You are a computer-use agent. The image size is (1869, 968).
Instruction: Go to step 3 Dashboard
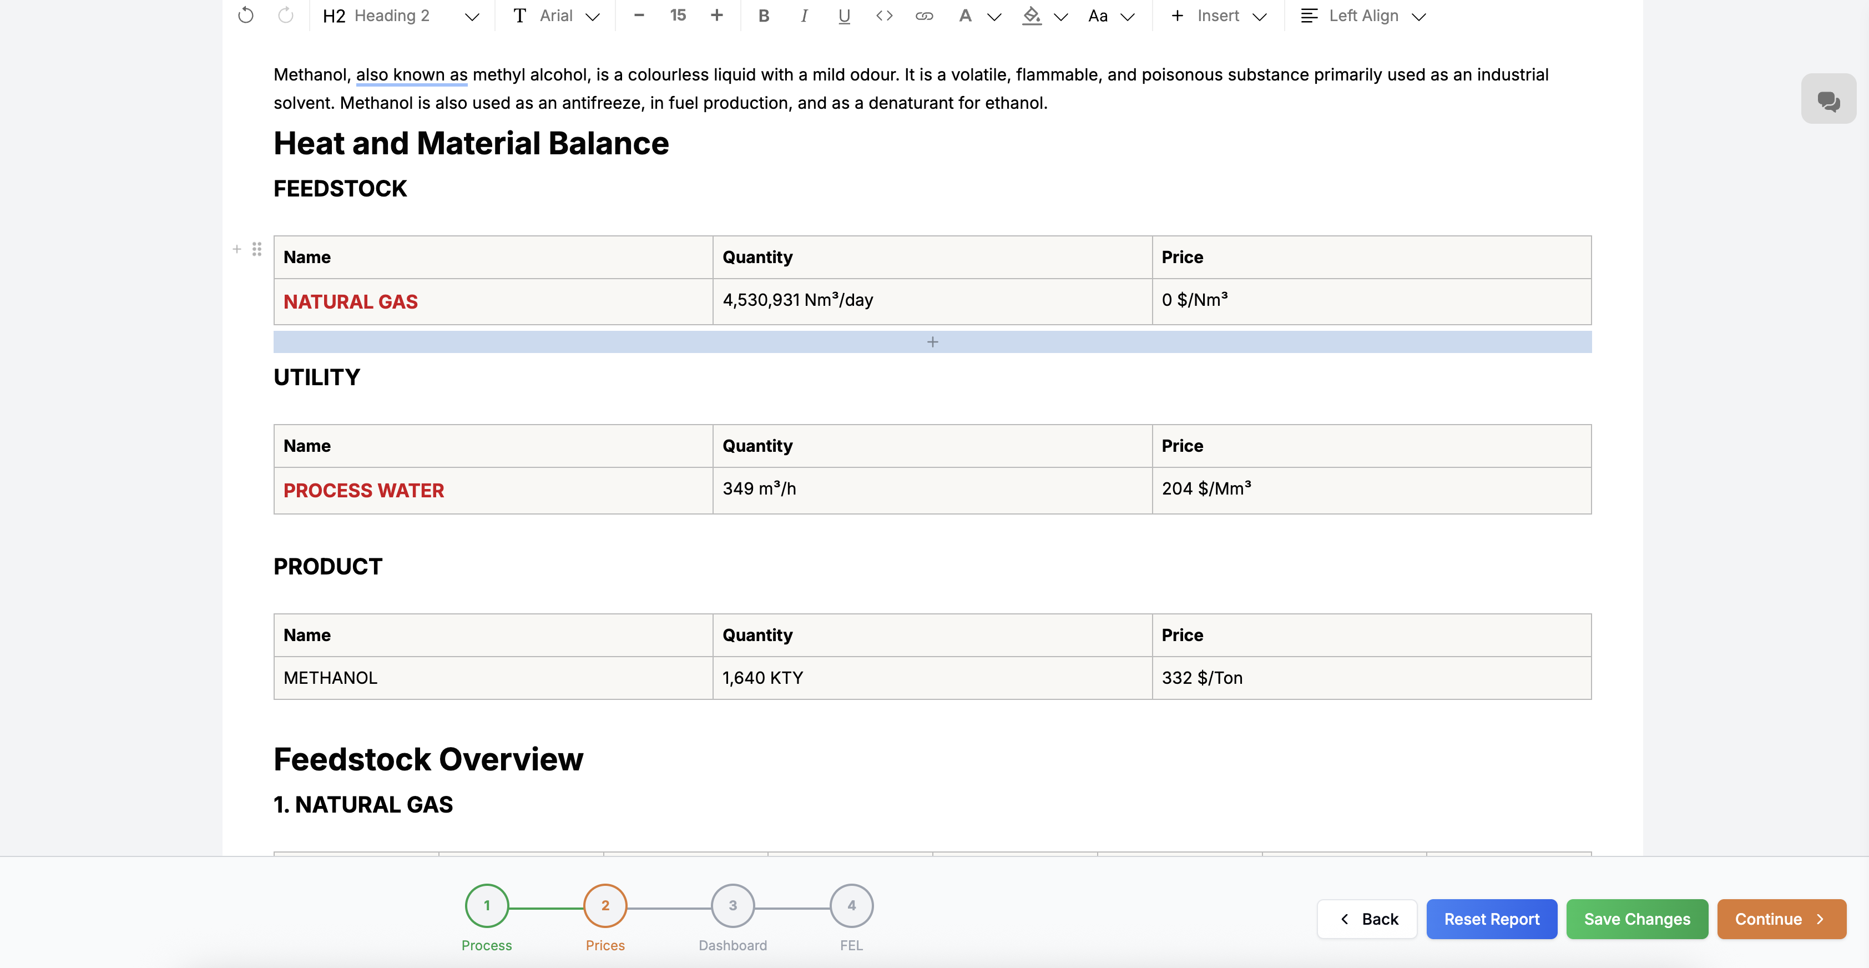click(x=733, y=906)
